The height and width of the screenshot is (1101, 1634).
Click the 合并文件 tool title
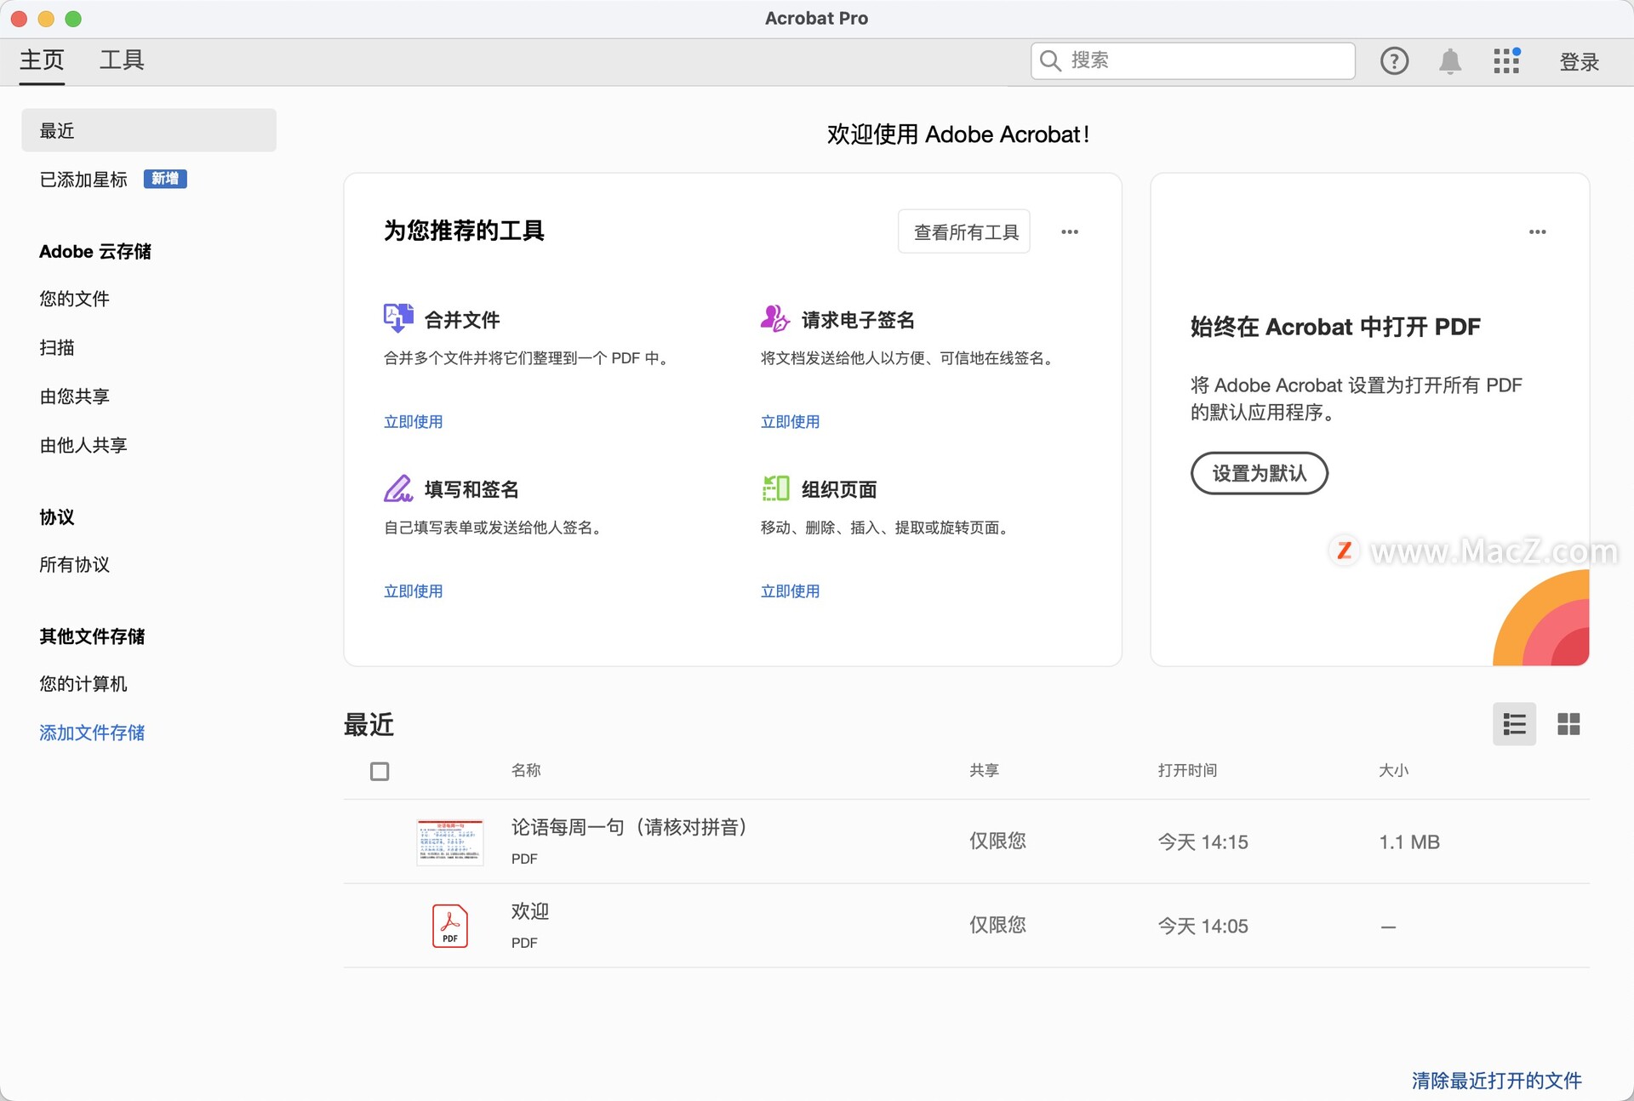click(x=462, y=320)
